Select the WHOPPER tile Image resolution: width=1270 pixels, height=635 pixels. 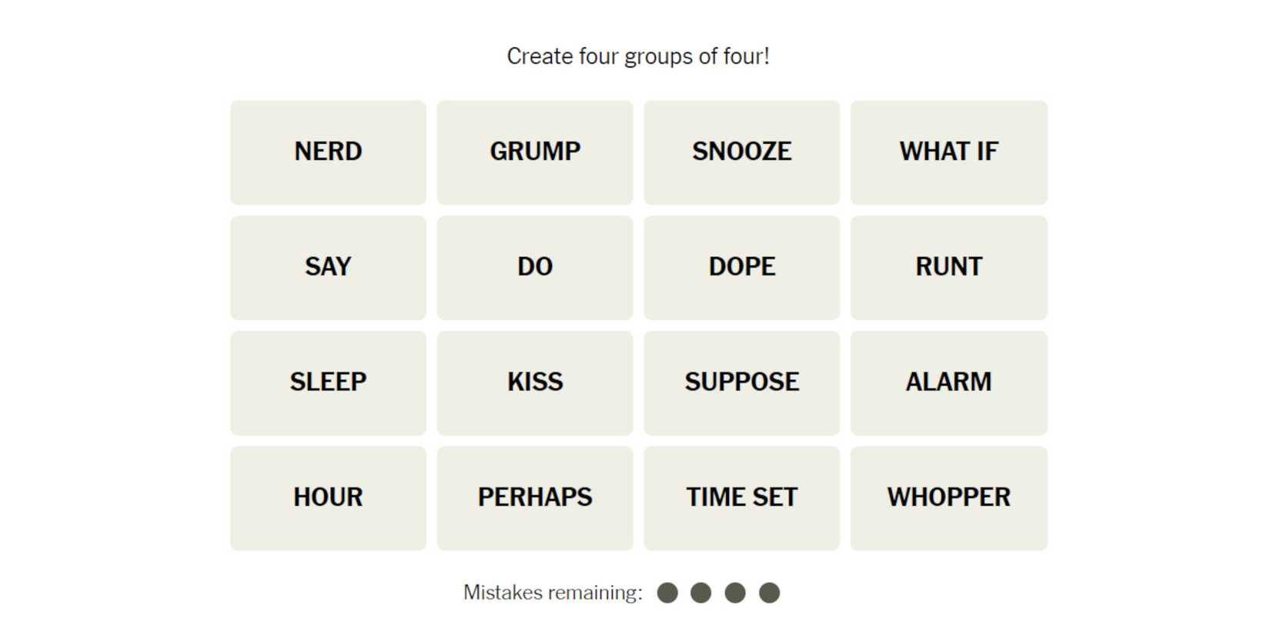point(948,498)
